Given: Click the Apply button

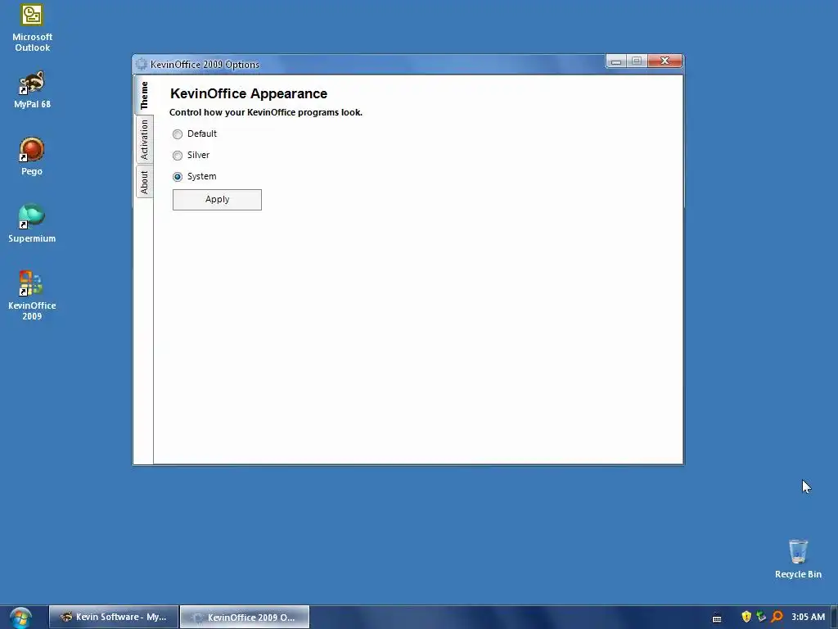Looking at the screenshot, I should pyautogui.click(x=217, y=200).
